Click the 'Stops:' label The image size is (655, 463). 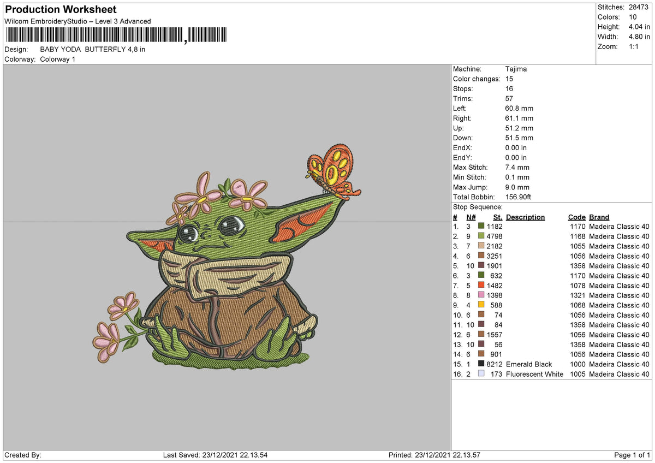(x=463, y=89)
